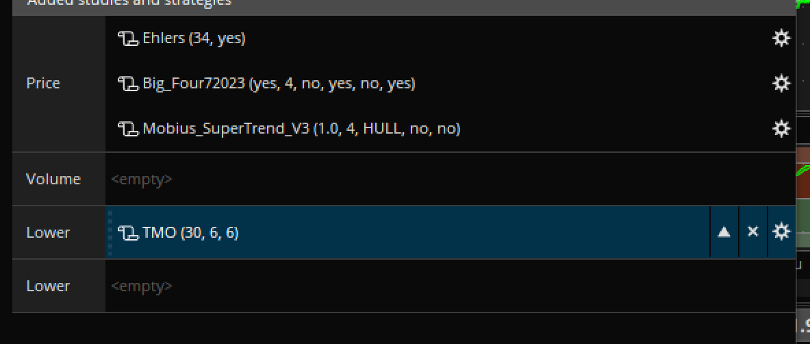This screenshot has width=810, height=344.
Task: Select the TMO (30, 6, 6) study
Action: pos(190,233)
